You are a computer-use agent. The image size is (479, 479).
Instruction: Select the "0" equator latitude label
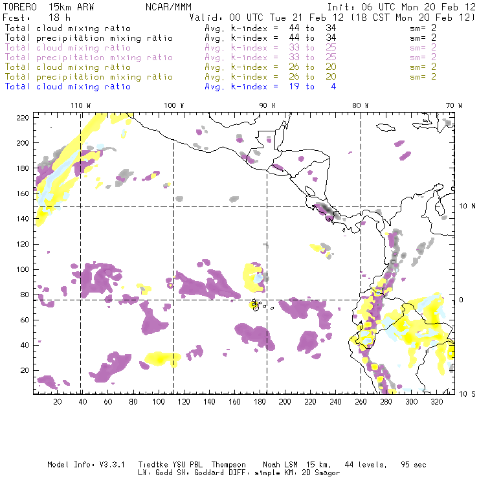(462, 300)
